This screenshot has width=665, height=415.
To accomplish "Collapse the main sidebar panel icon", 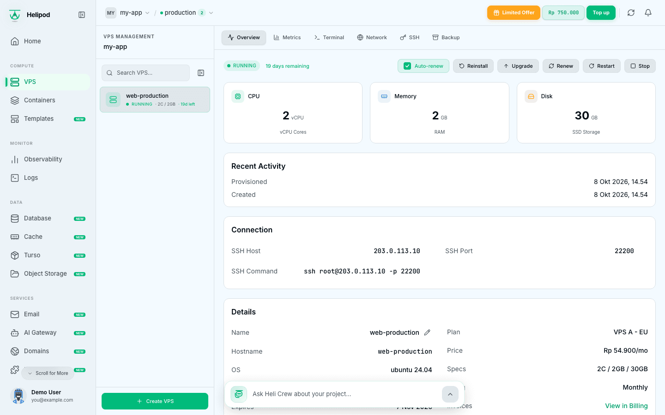I will [x=82, y=15].
